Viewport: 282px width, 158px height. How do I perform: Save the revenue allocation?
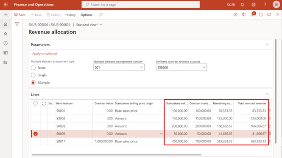(20, 15)
